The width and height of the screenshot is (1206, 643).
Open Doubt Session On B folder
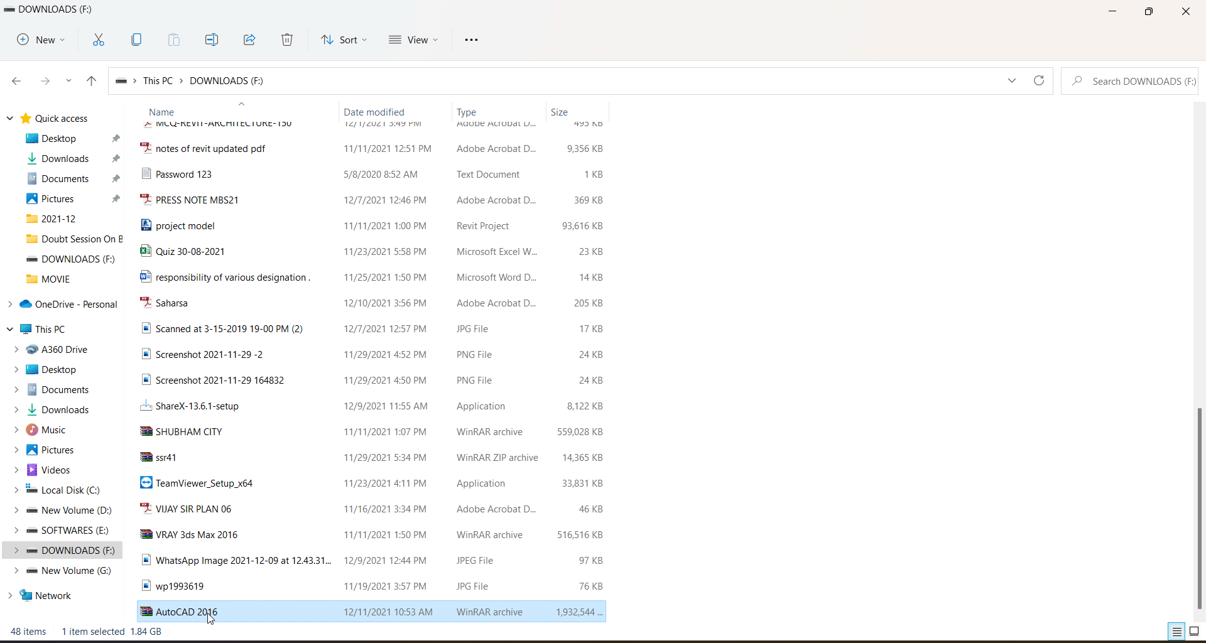tap(74, 239)
